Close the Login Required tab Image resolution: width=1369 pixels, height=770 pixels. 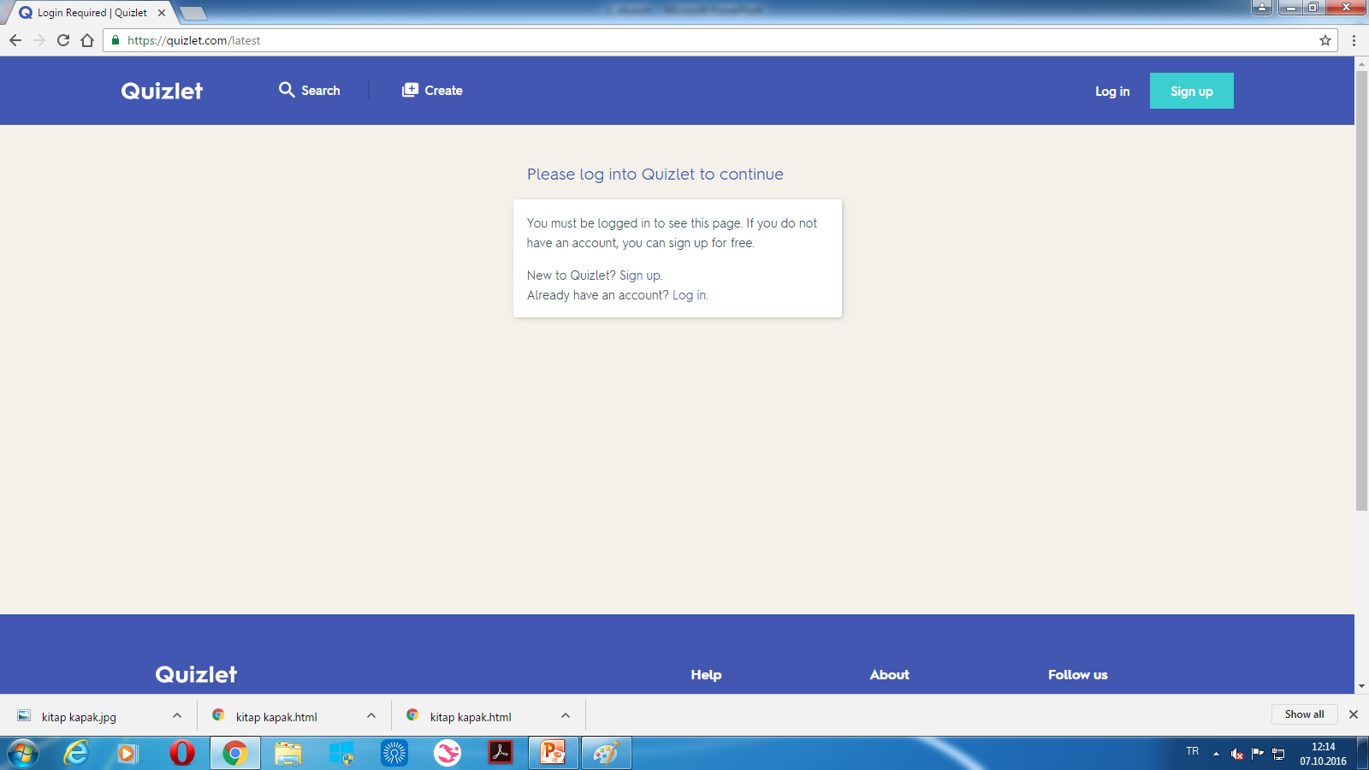[162, 13]
